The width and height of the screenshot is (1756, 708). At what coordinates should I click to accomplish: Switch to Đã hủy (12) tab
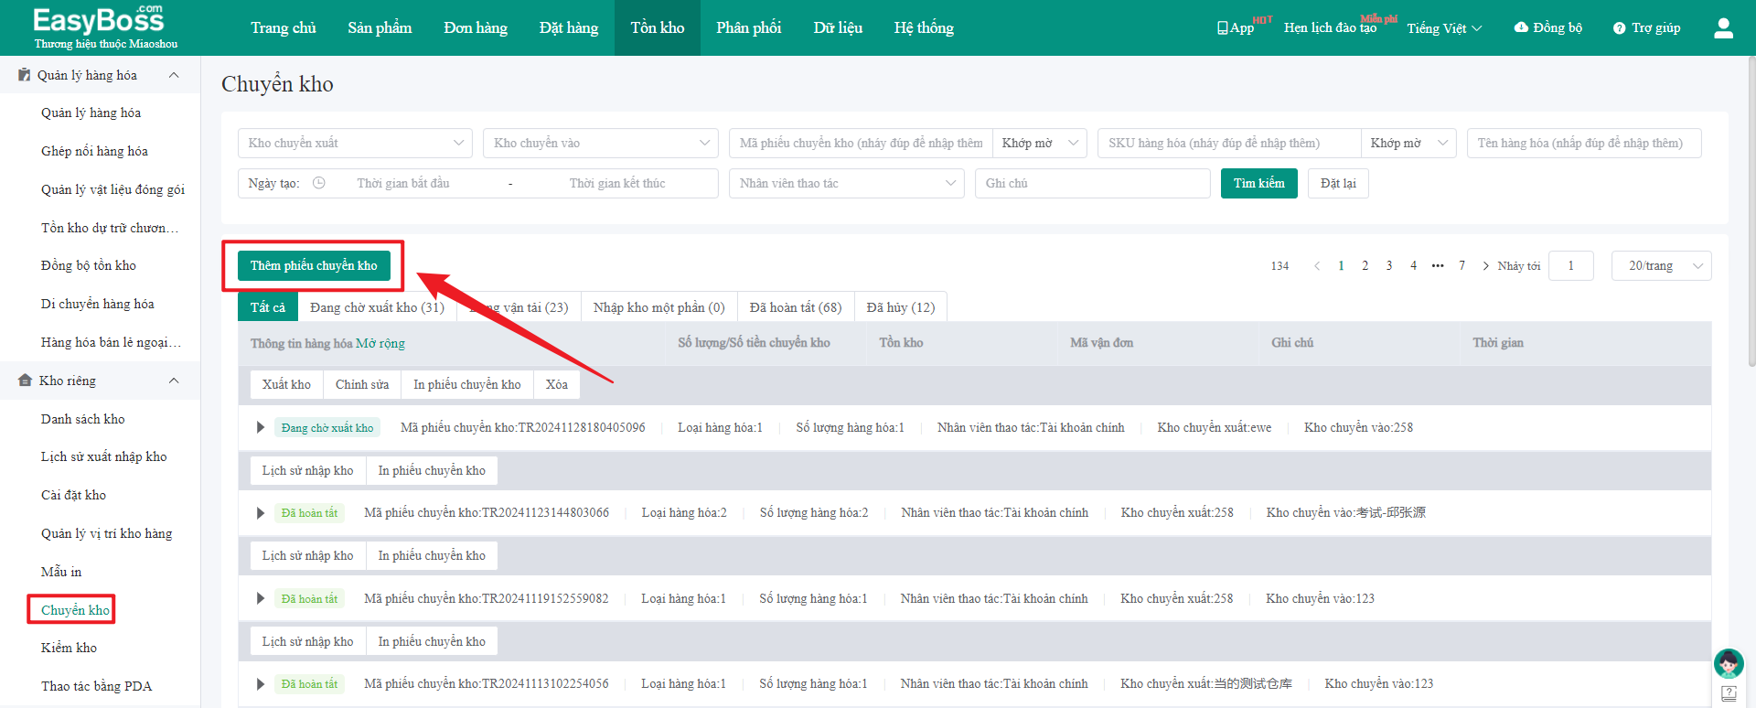[x=901, y=307]
